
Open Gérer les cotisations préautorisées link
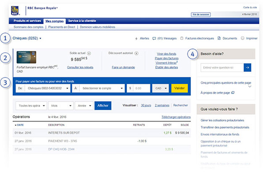222,120
